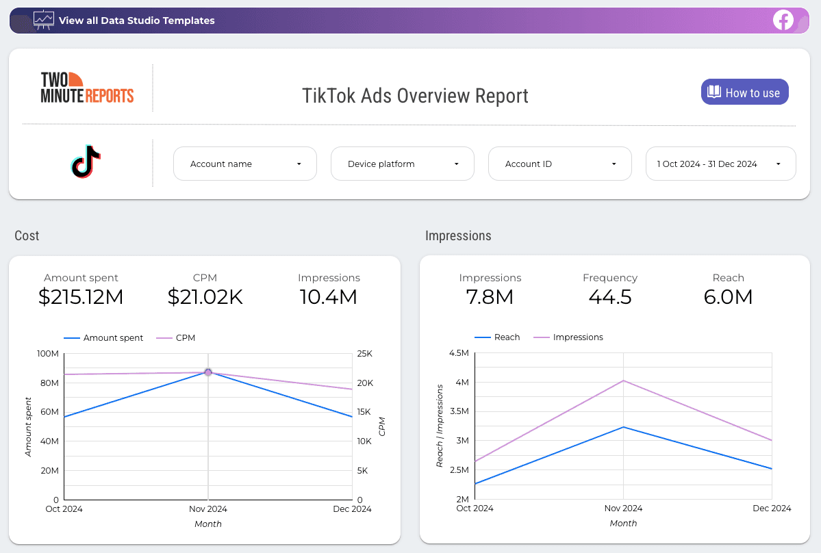Select the Cost section header
The width and height of the screenshot is (821, 553).
coord(27,235)
